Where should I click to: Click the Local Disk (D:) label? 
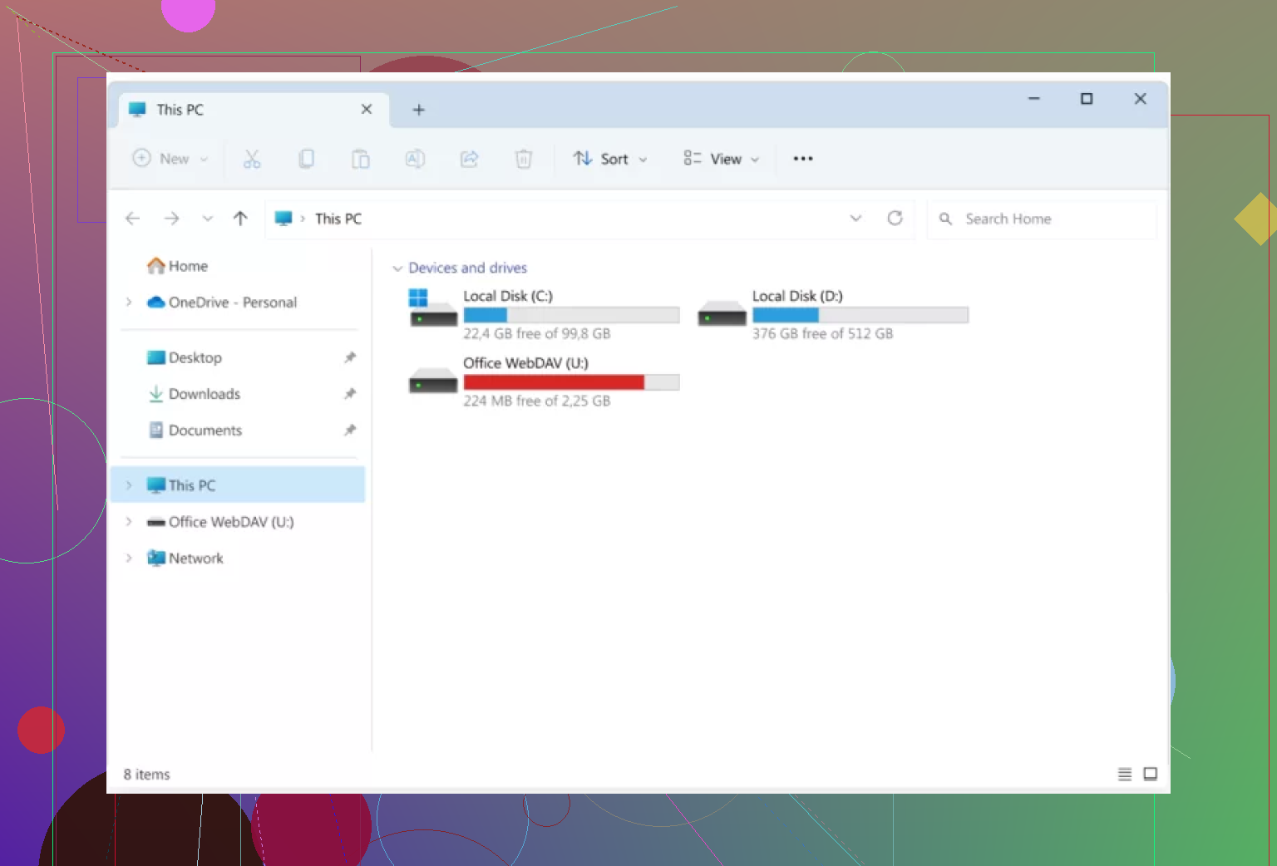click(797, 296)
